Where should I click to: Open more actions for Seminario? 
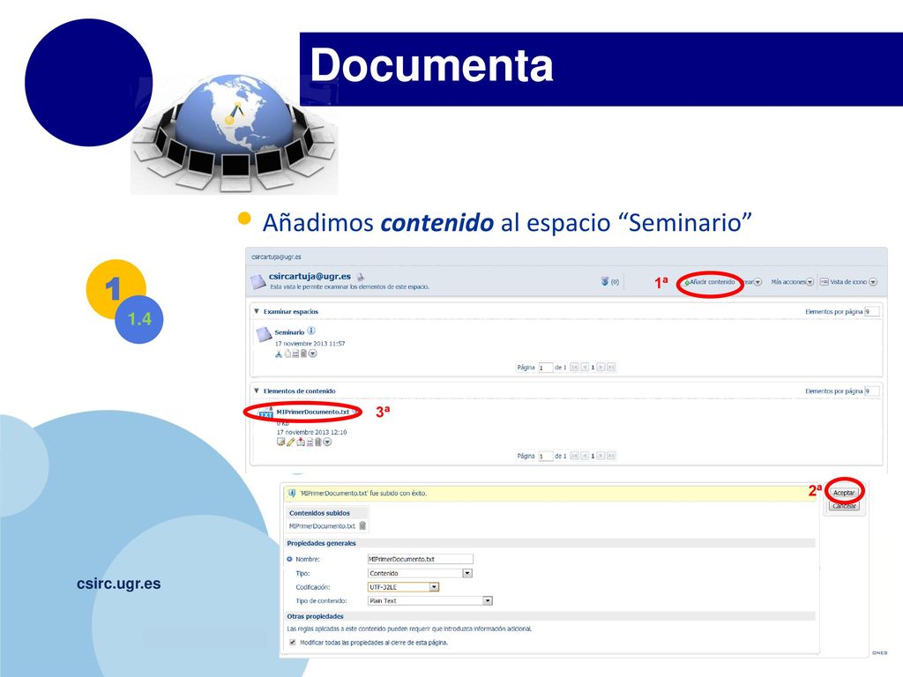click(313, 353)
